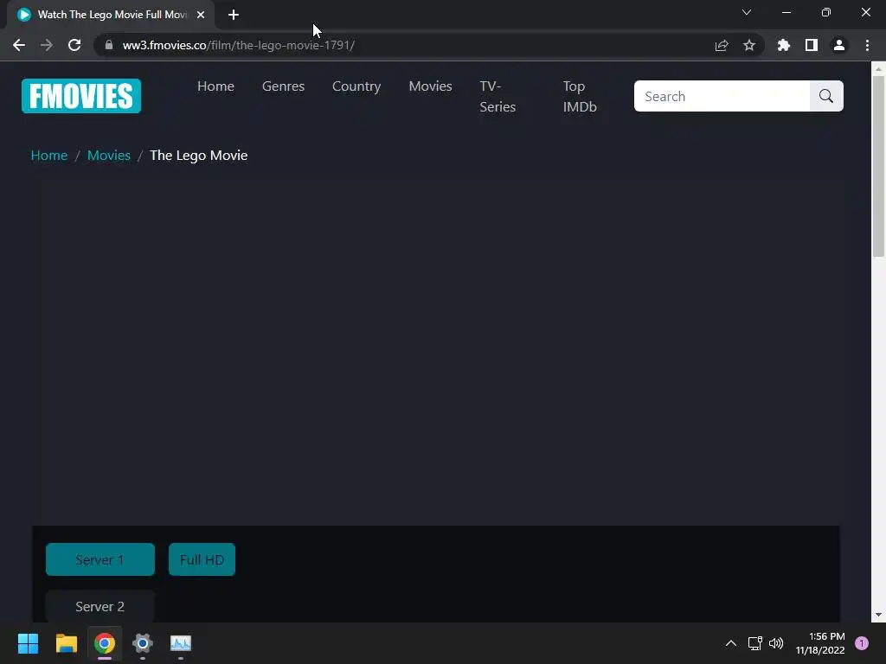Open the tab search chevron
The image size is (886, 664).
747,12
